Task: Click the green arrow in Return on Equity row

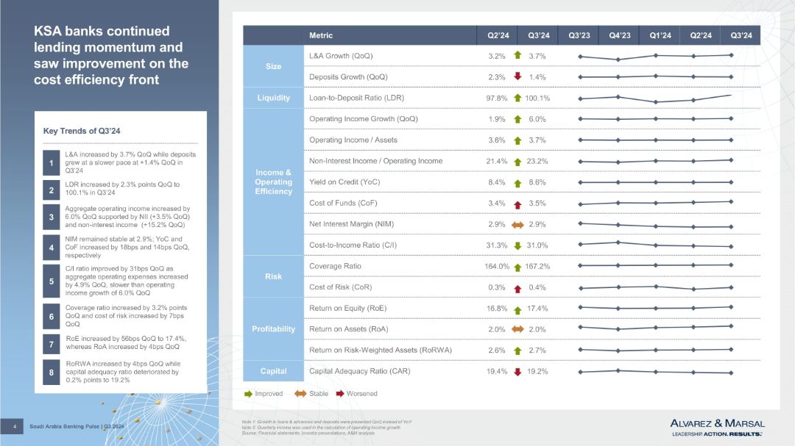Action: point(517,310)
